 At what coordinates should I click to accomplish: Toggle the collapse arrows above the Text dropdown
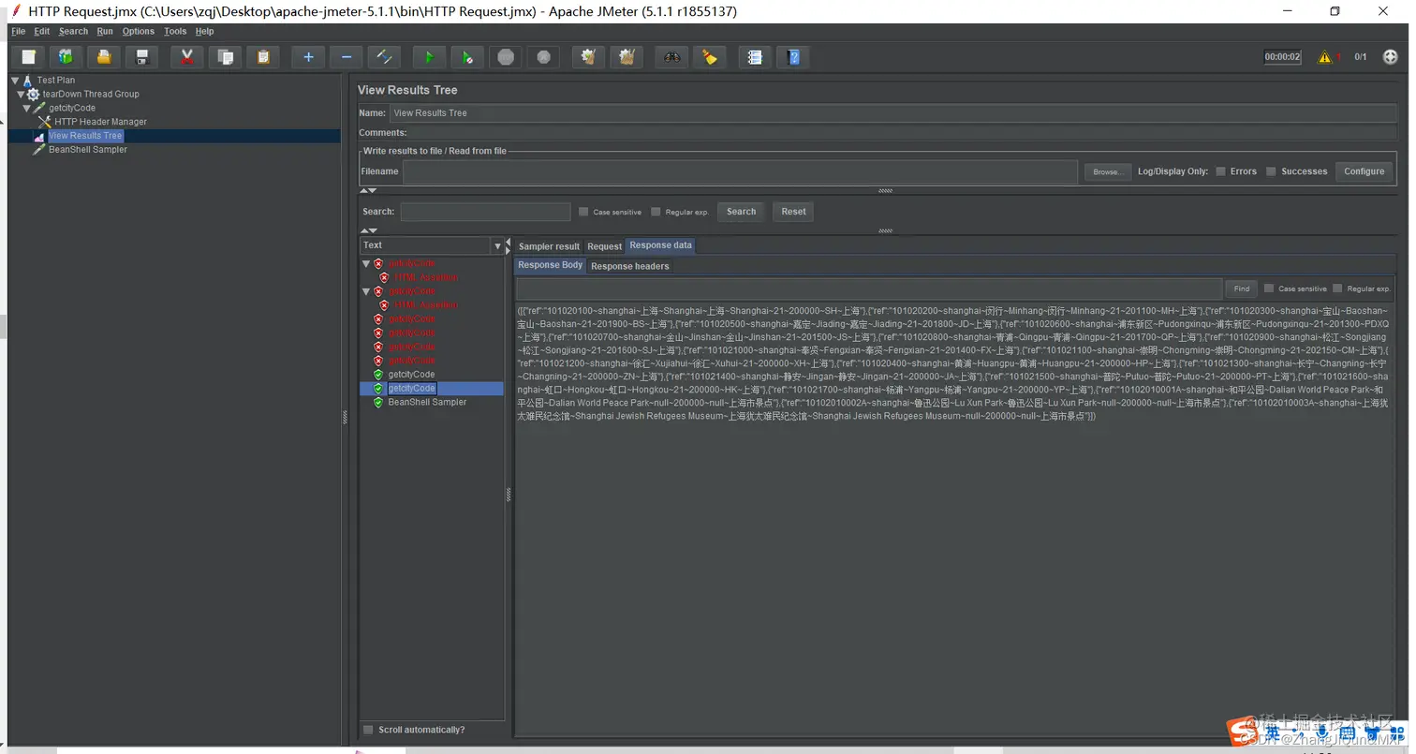click(x=369, y=230)
